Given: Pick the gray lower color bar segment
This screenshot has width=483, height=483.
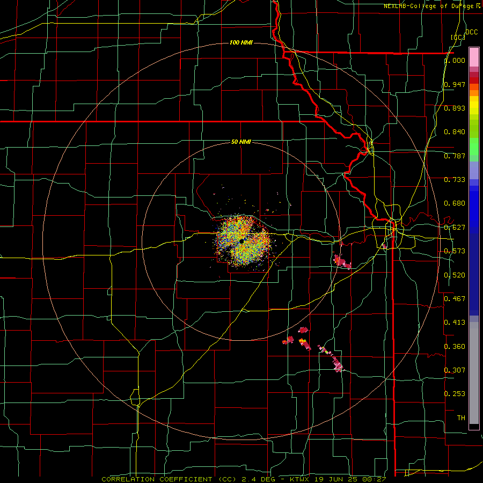Looking at the screenshot, I should 474,373.
